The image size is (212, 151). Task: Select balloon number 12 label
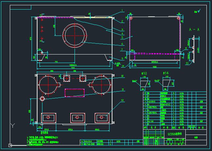point(122,100)
